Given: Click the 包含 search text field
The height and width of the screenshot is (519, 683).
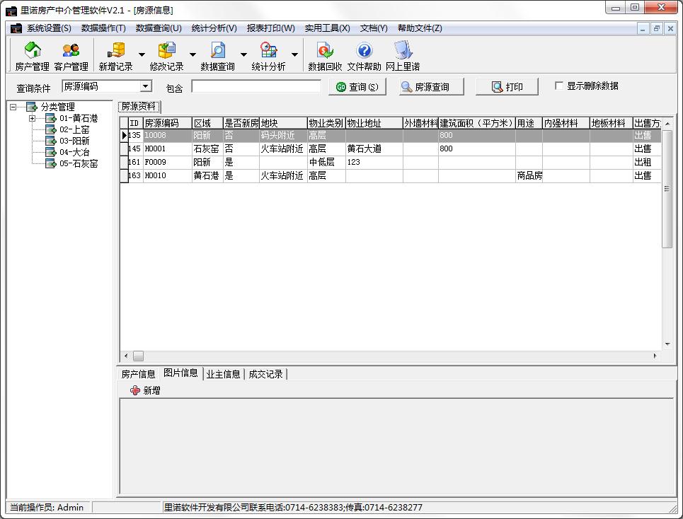Looking at the screenshot, I should (x=256, y=86).
